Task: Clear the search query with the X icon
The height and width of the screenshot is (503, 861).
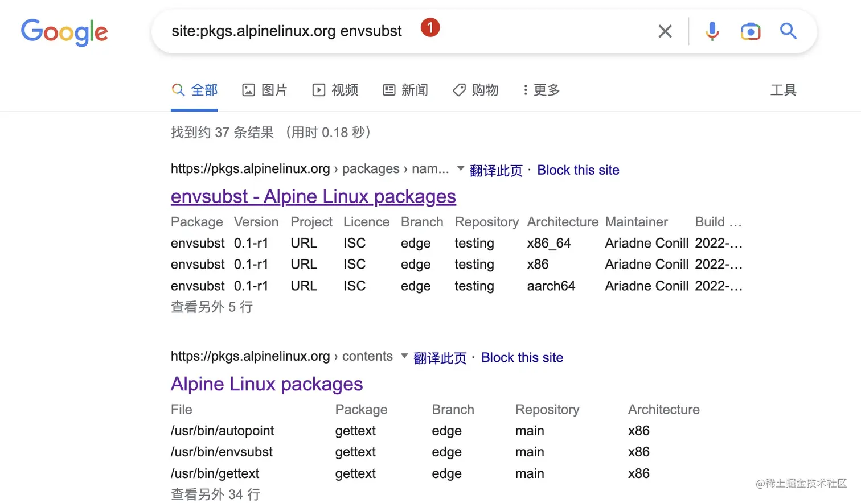Action: 665,31
